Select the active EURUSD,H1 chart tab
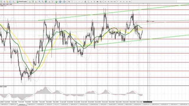This screenshot has height=106, width=189. [x=22, y=105]
